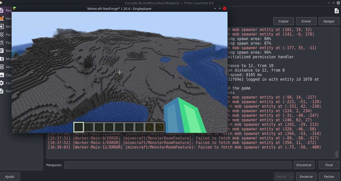Viewport: 341px width, 181px height.
Task: Close the Minecraft NeoForge window
Action: click(225, 9)
